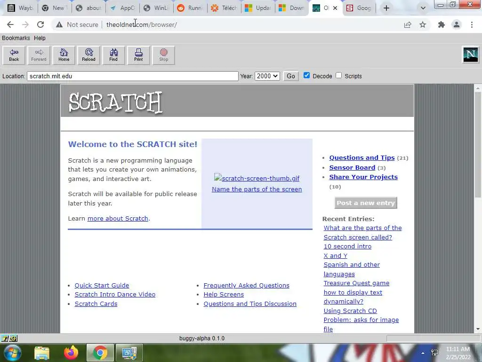
Task: Click Chrome's forward arrow
Action: click(x=25, y=25)
